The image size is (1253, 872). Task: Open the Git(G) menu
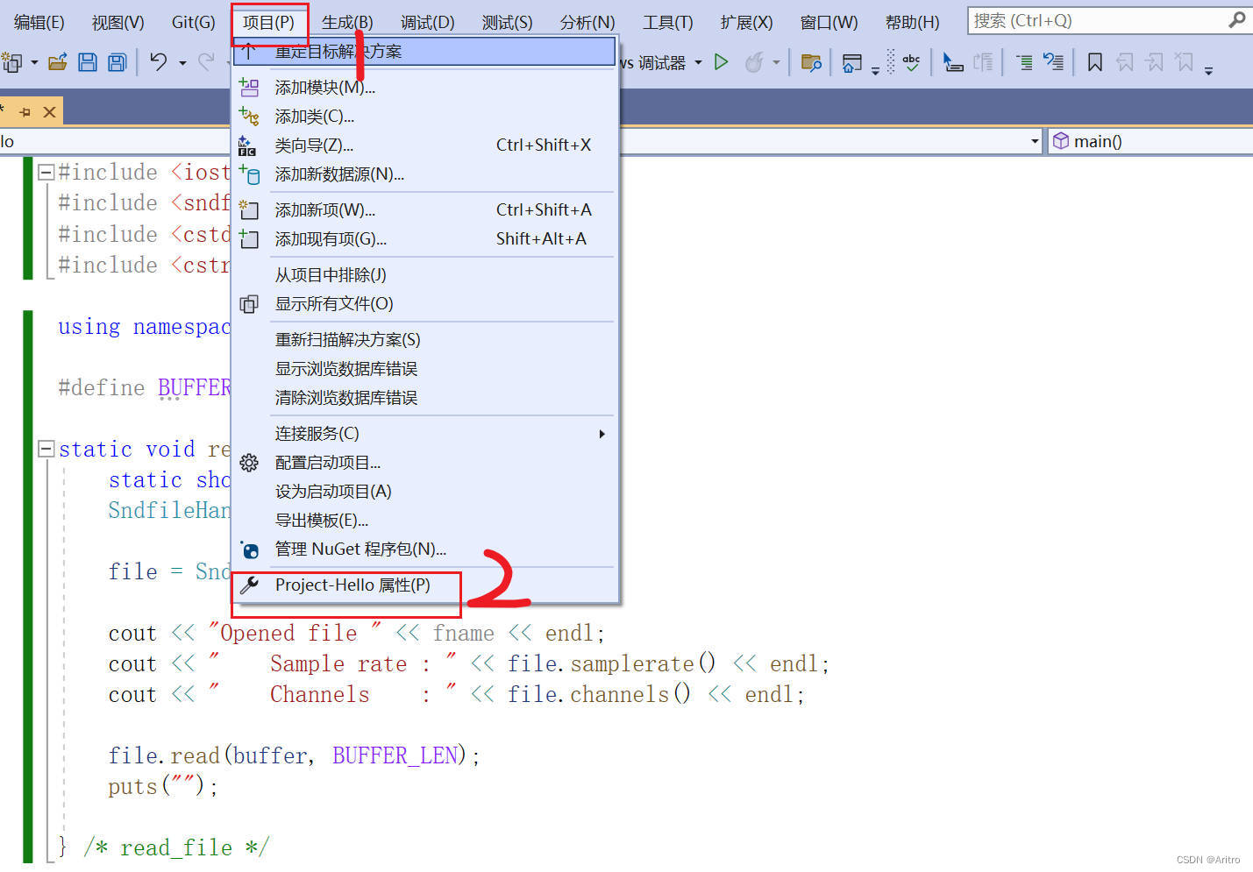coord(193,22)
